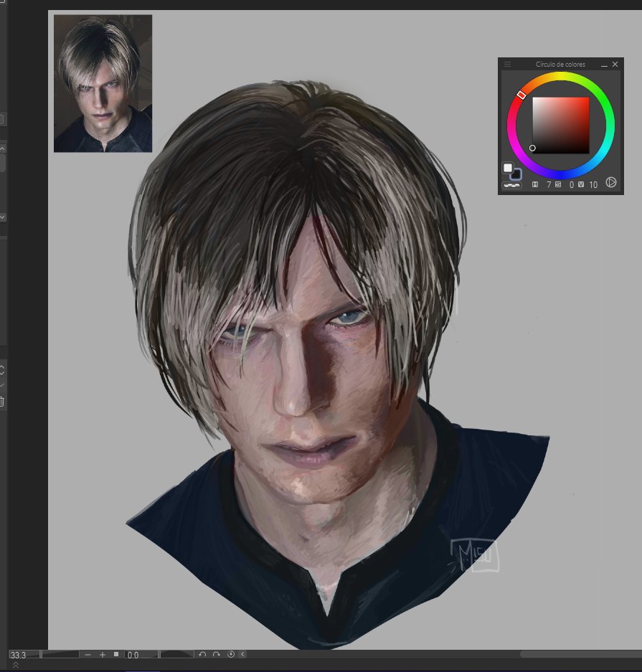Select the white main color swatch

pyautogui.click(x=508, y=168)
